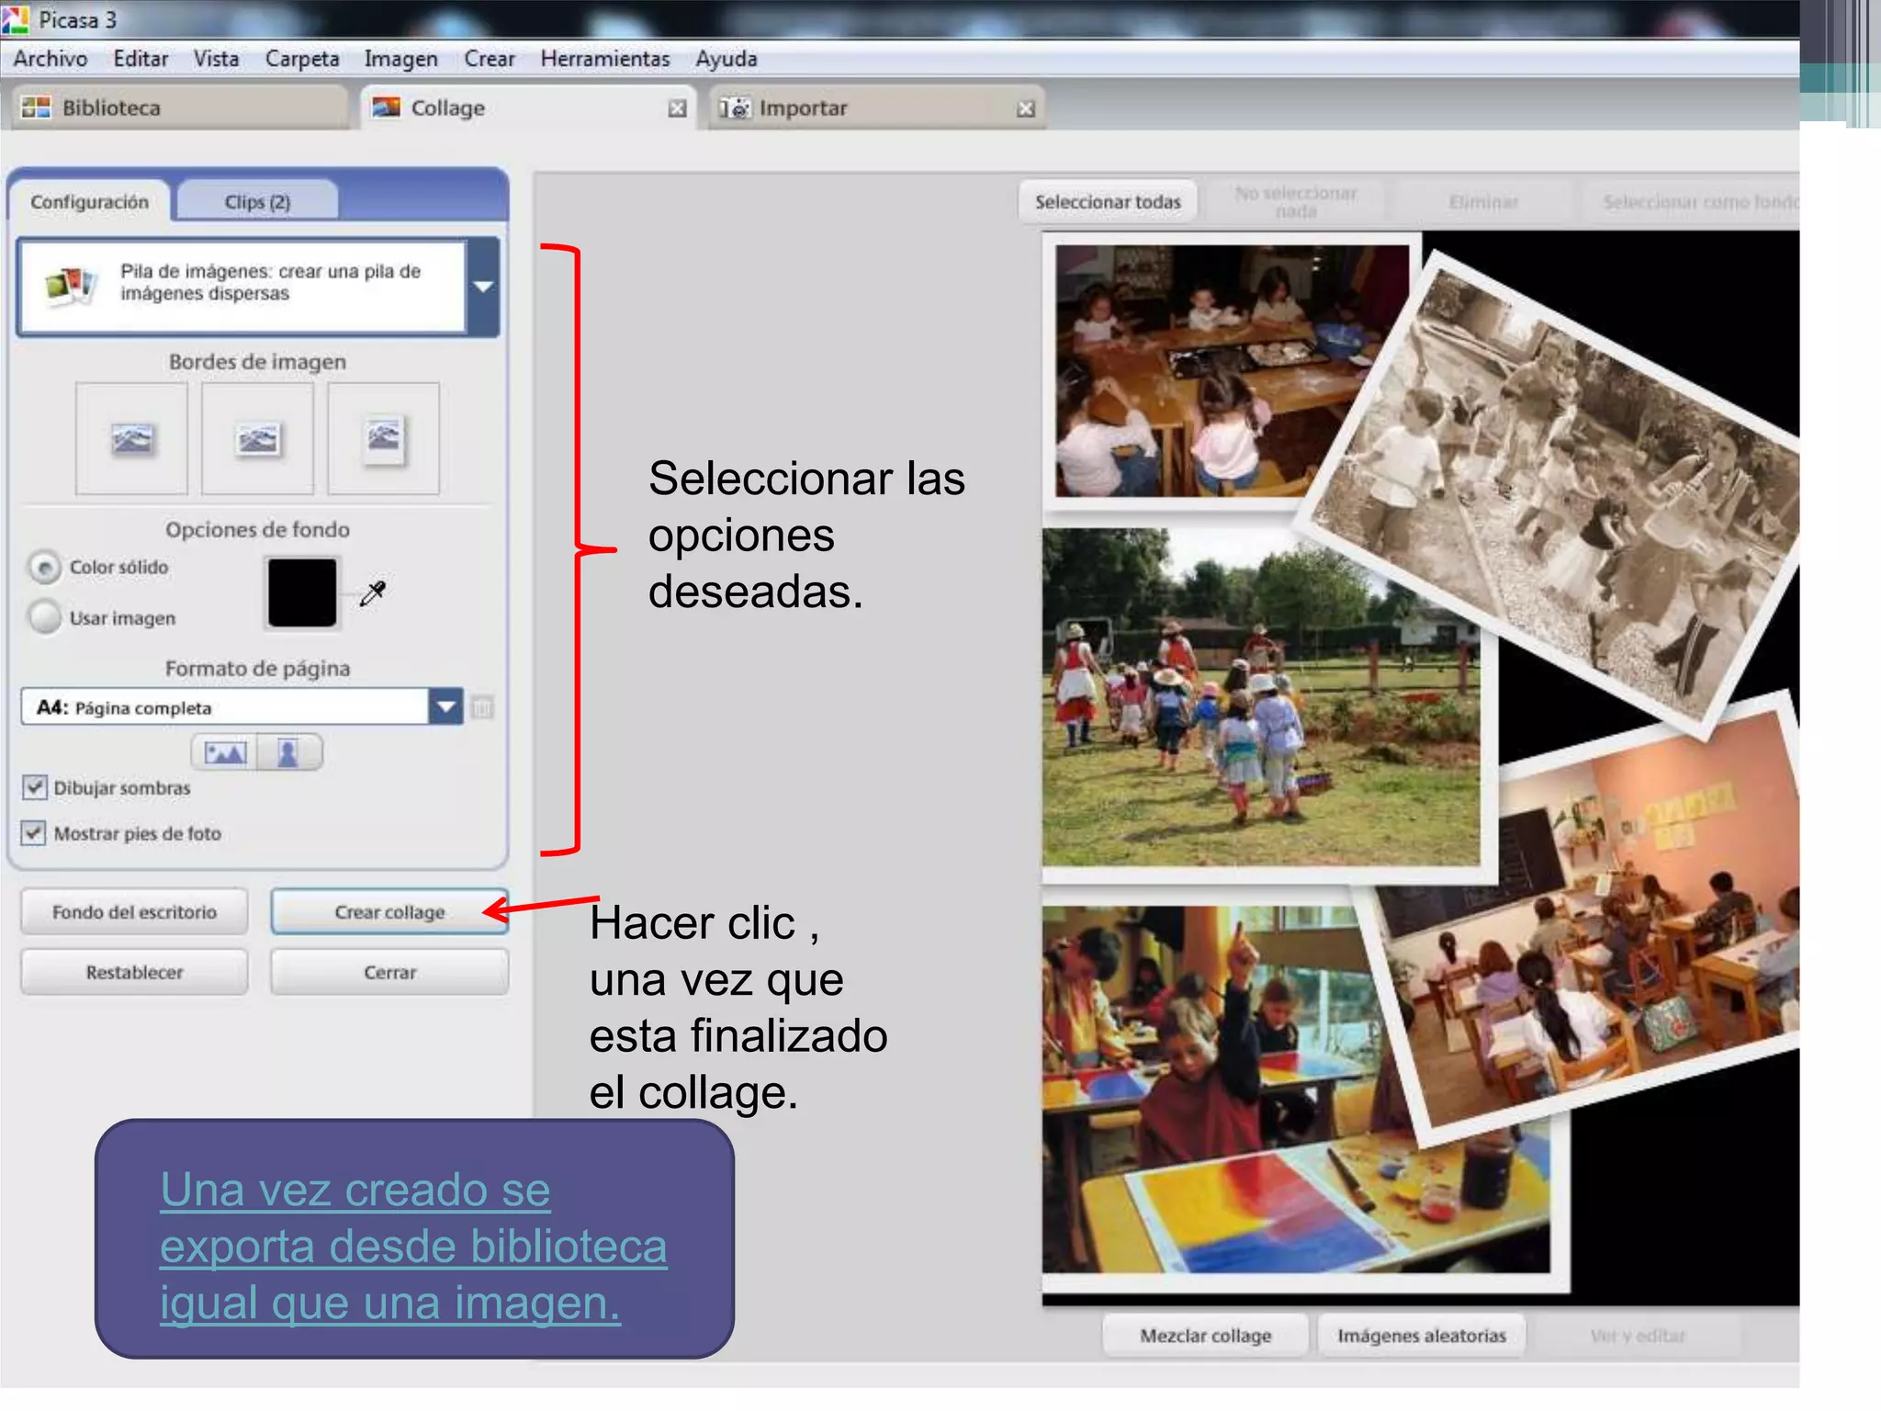Set landscape page orientation
This screenshot has height=1411, width=1881.
(x=225, y=753)
